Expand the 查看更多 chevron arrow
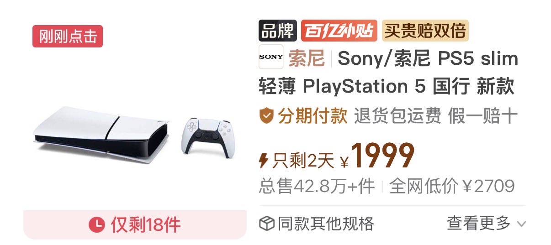This screenshot has height=245, width=551. click(x=521, y=224)
